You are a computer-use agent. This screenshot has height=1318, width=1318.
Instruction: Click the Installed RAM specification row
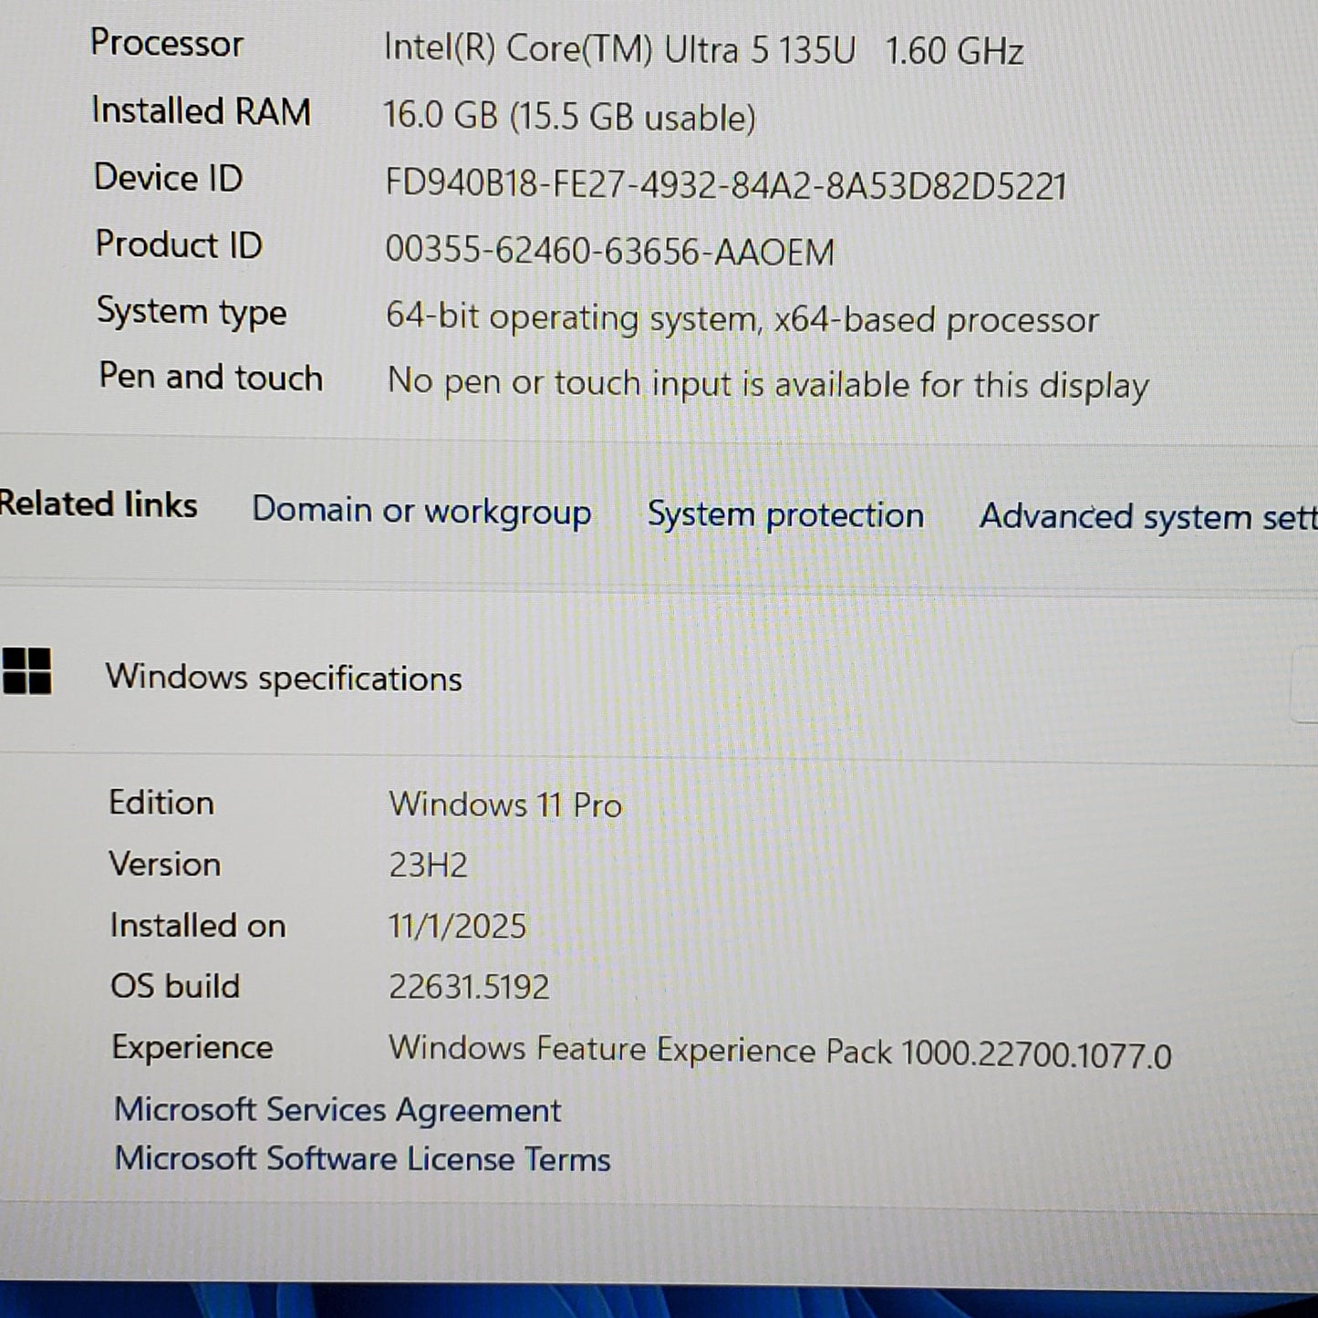coord(365,112)
